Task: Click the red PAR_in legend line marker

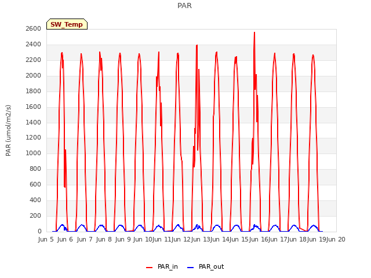Action: [x=150, y=268]
